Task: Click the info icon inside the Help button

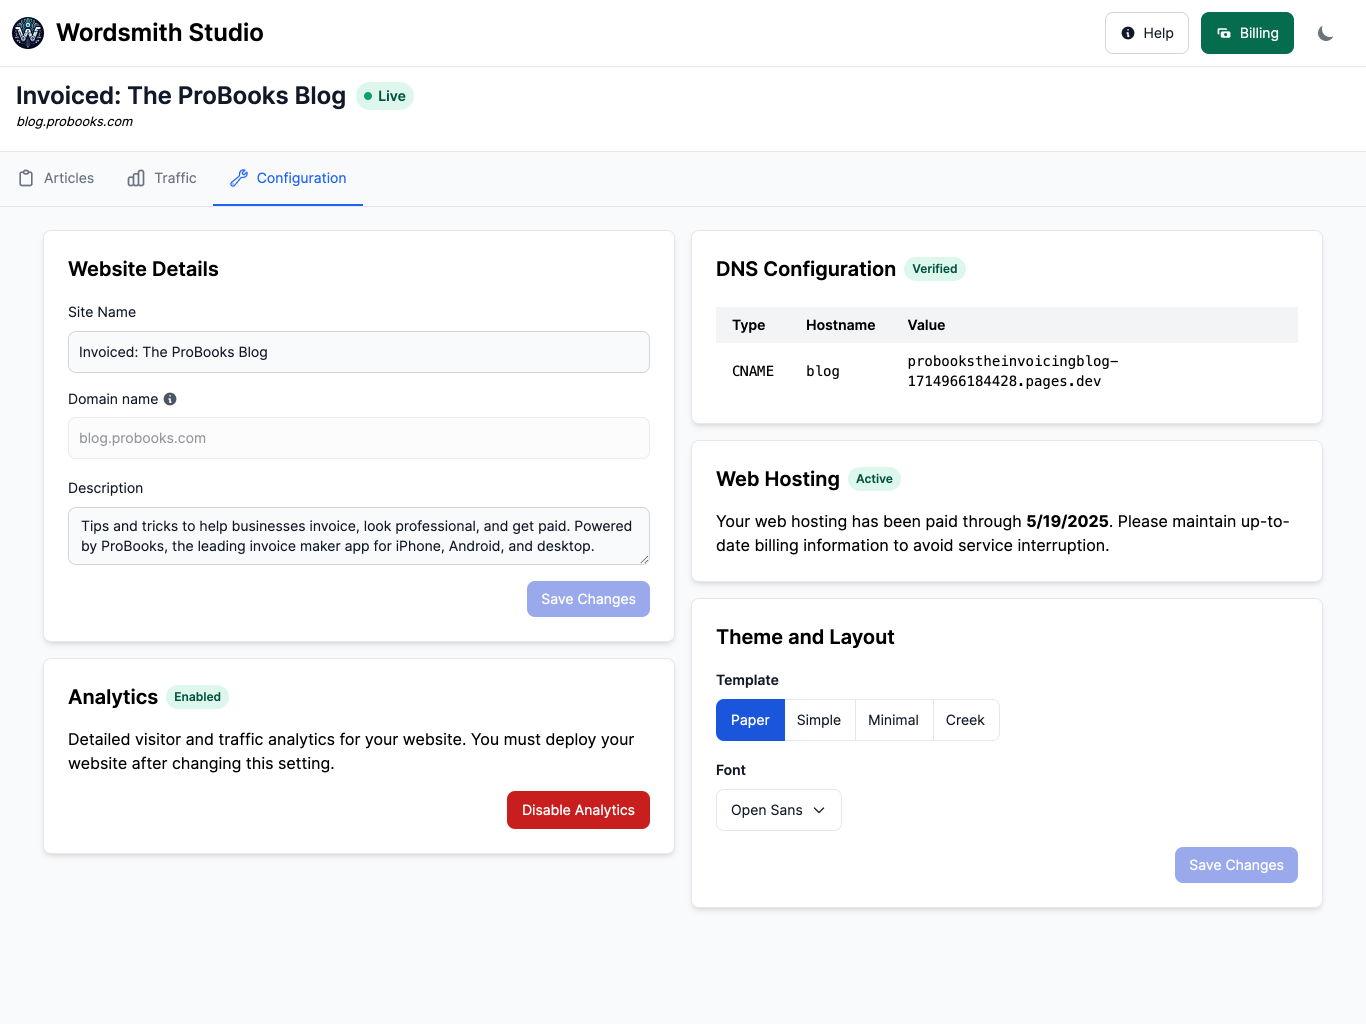Action: pyautogui.click(x=1127, y=33)
